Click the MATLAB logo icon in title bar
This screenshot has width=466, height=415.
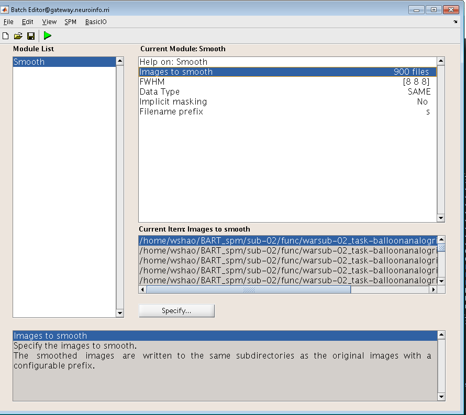pyautogui.click(x=5, y=9)
